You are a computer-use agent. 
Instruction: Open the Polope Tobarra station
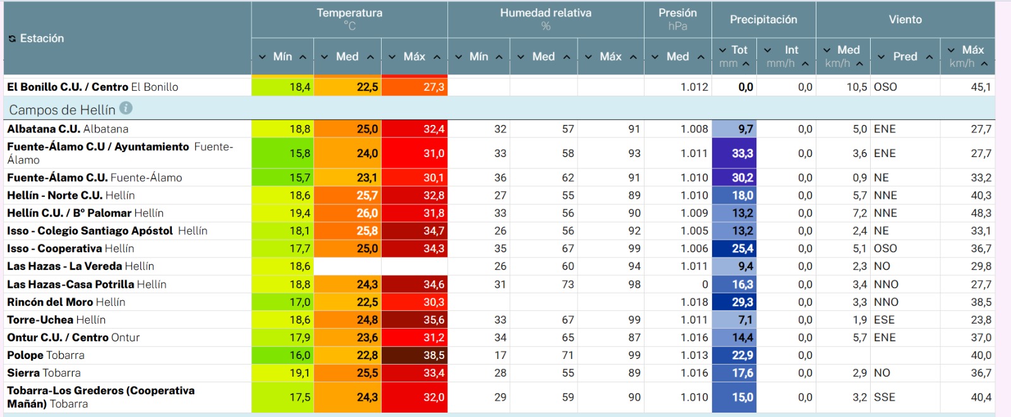[45, 355]
